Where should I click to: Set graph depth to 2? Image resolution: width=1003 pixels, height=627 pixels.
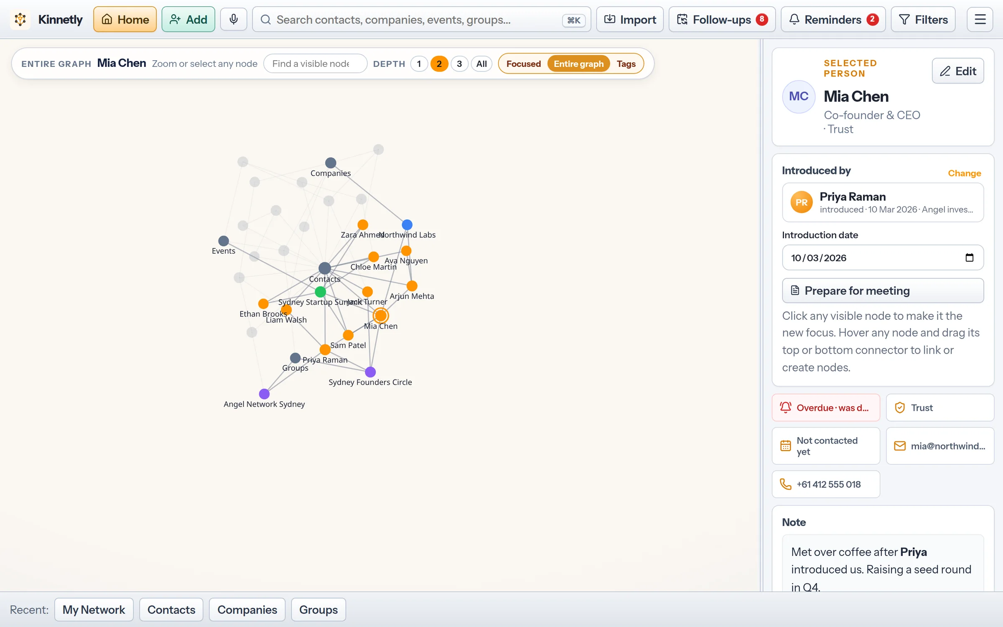[x=439, y=64]
